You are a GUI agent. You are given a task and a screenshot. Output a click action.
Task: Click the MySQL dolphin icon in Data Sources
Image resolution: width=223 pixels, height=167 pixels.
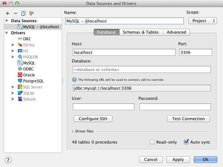click(x=20, y=27)
